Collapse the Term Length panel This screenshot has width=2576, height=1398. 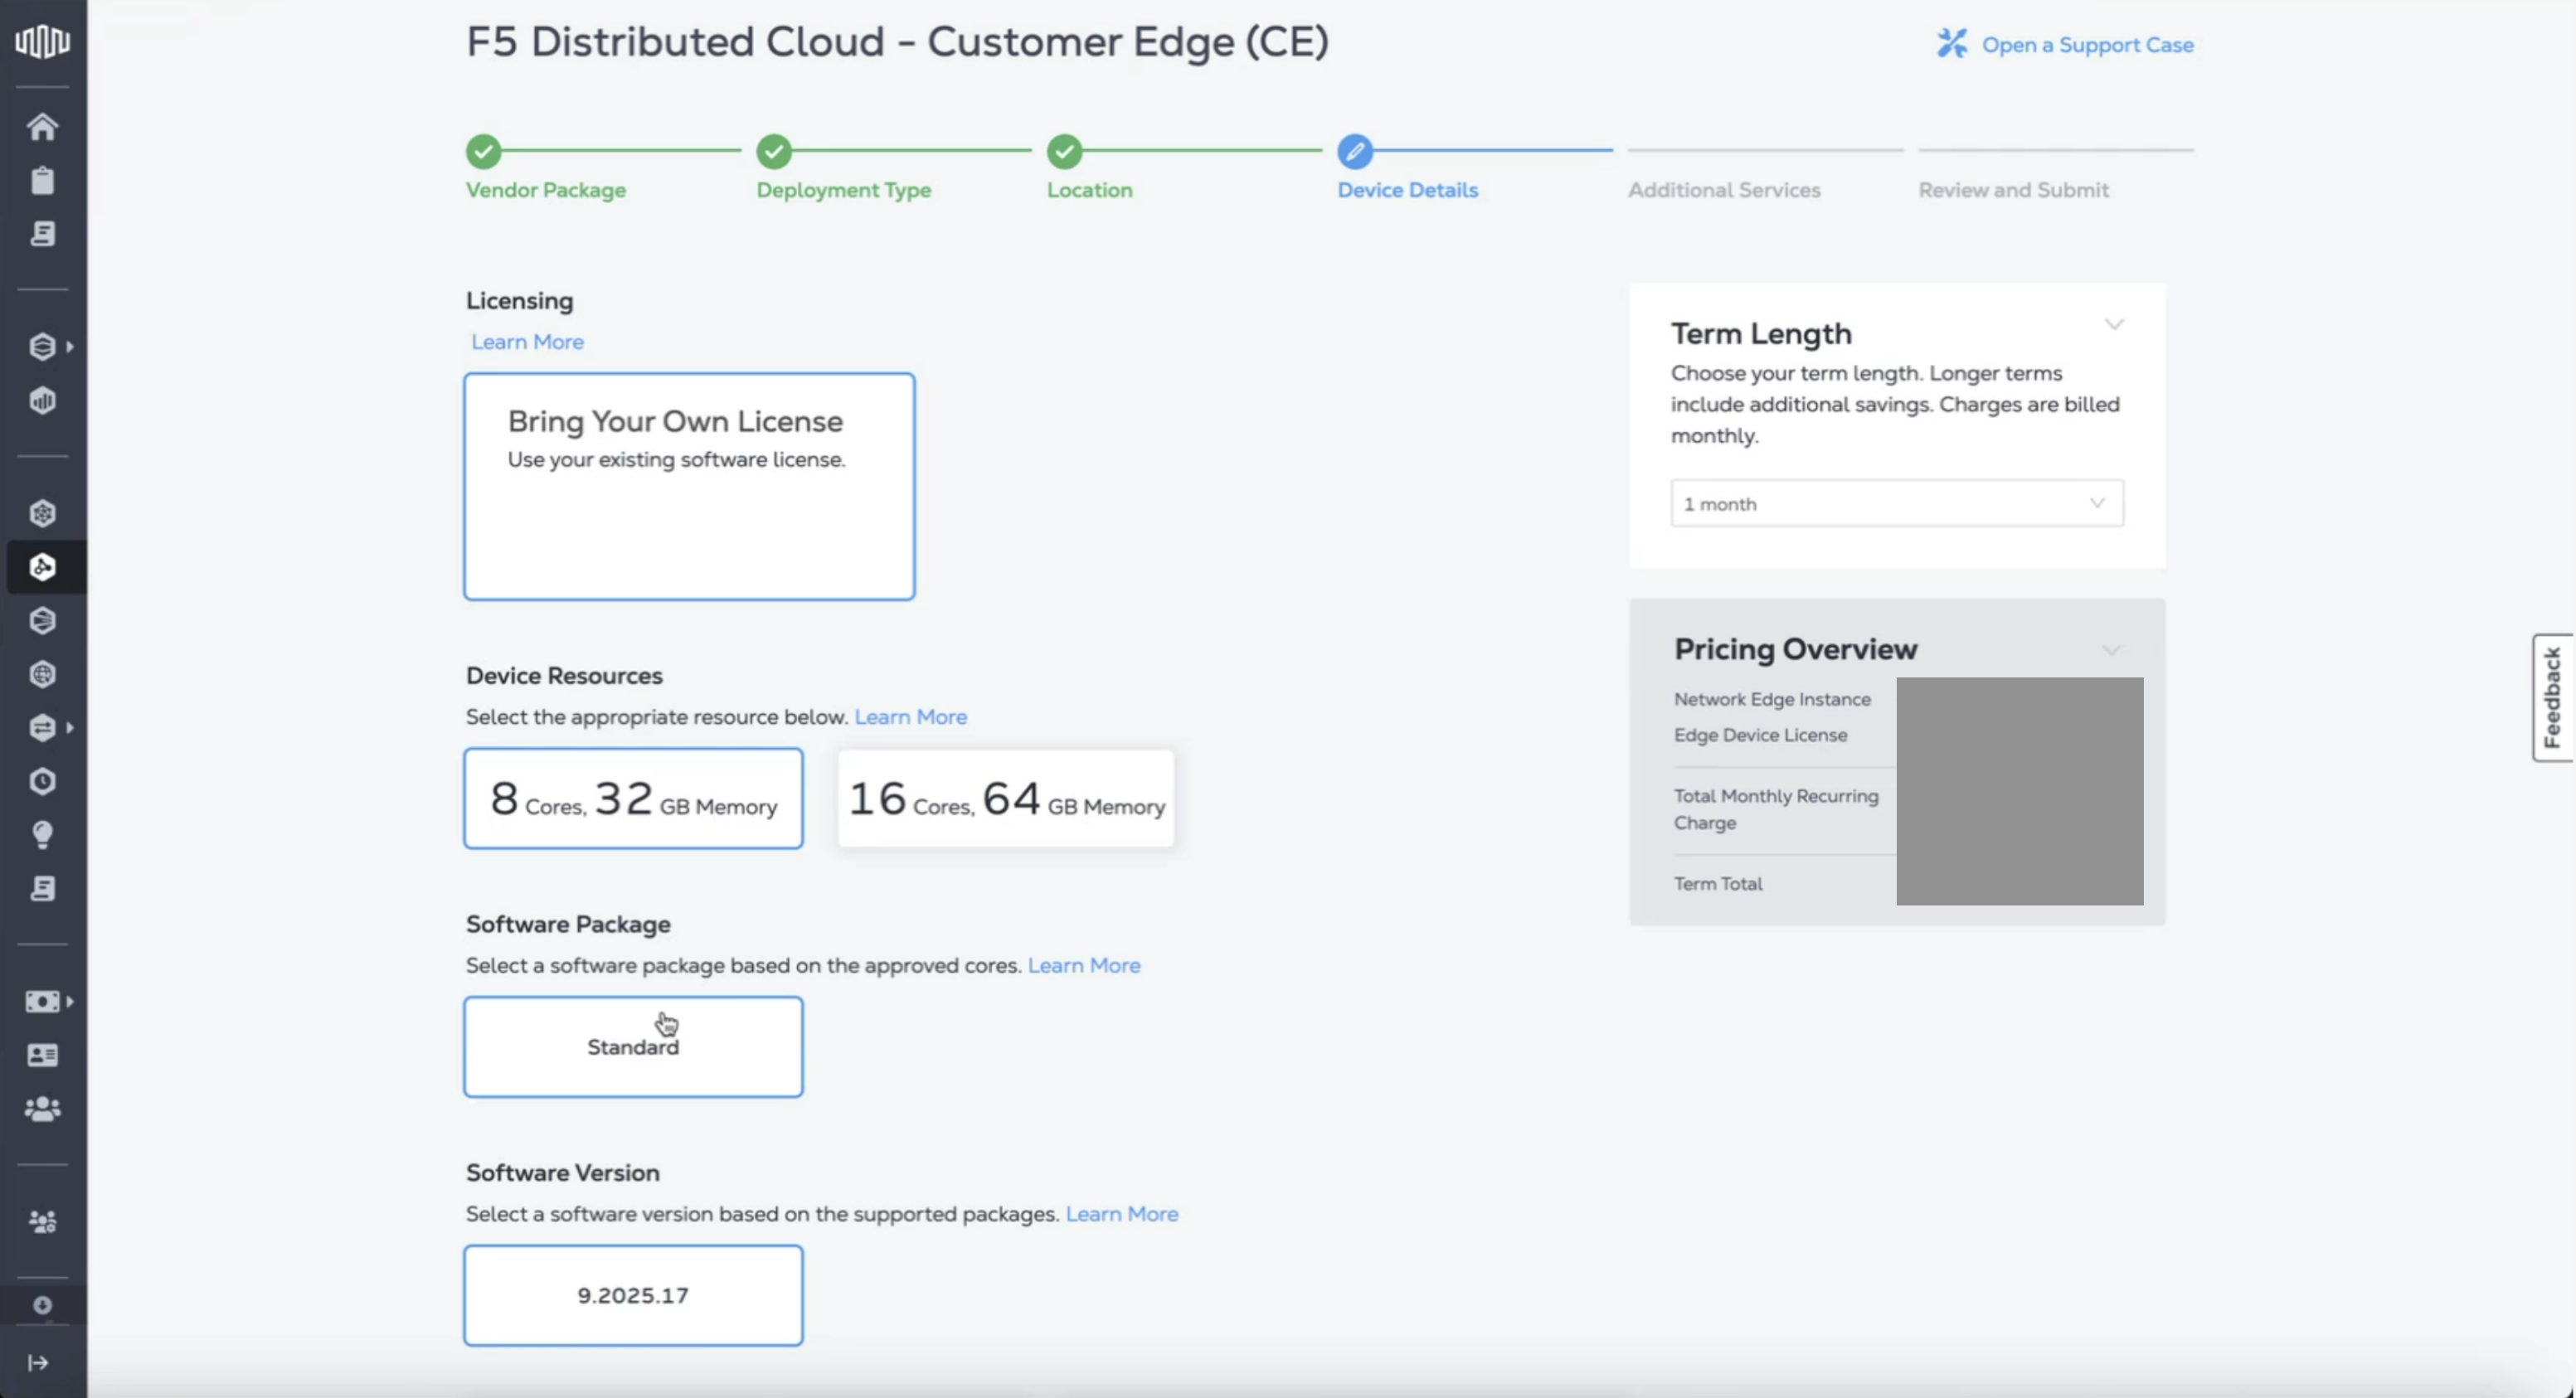[2113, 325]
